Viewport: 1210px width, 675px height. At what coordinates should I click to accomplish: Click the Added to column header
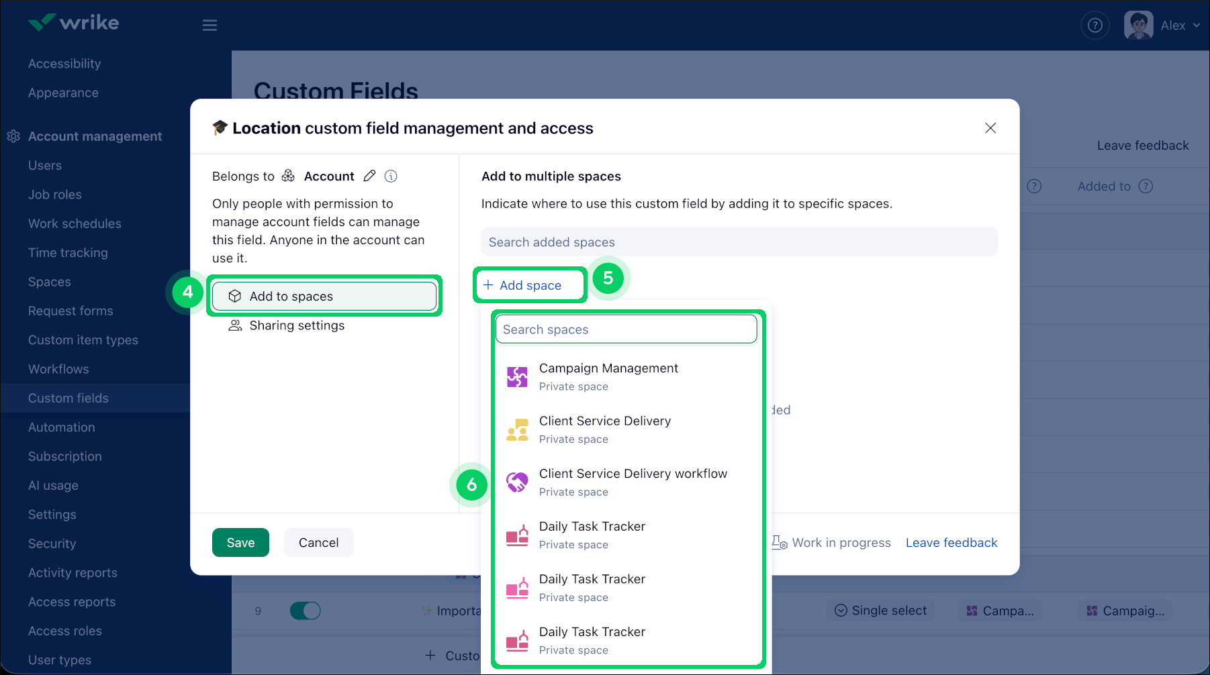(x=1104, y=187)
